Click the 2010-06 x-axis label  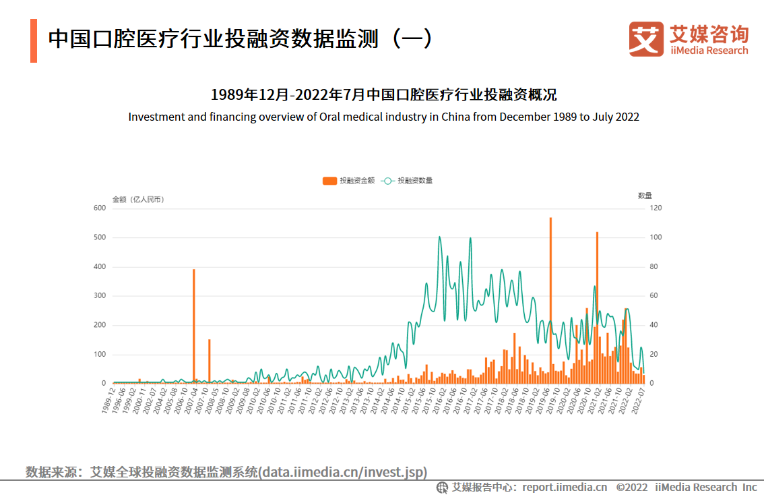[x=263, y=401]
